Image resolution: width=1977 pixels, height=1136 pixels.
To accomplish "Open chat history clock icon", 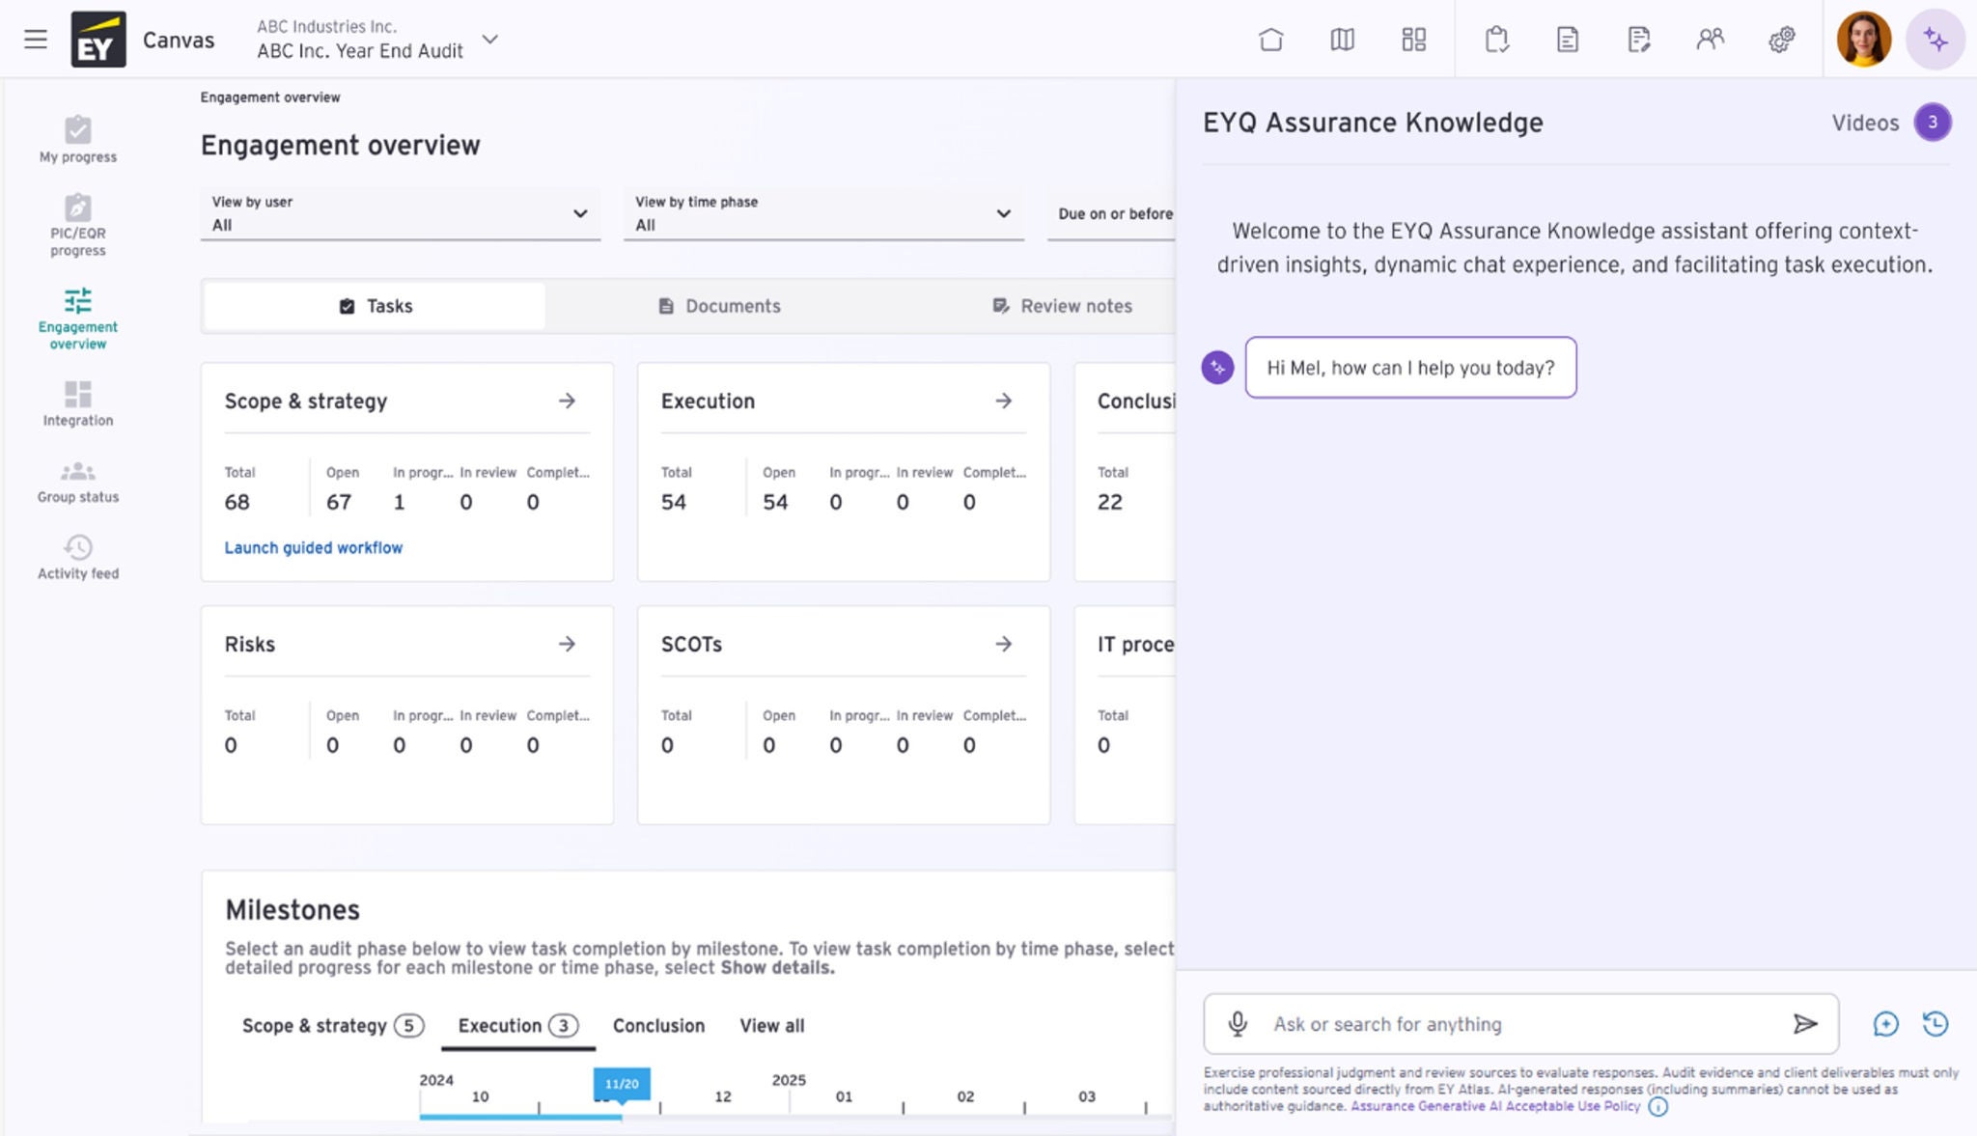I will pos(1935,1024).
